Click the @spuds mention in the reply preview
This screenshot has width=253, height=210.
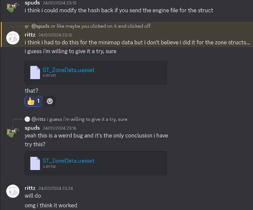pos(40,26)
